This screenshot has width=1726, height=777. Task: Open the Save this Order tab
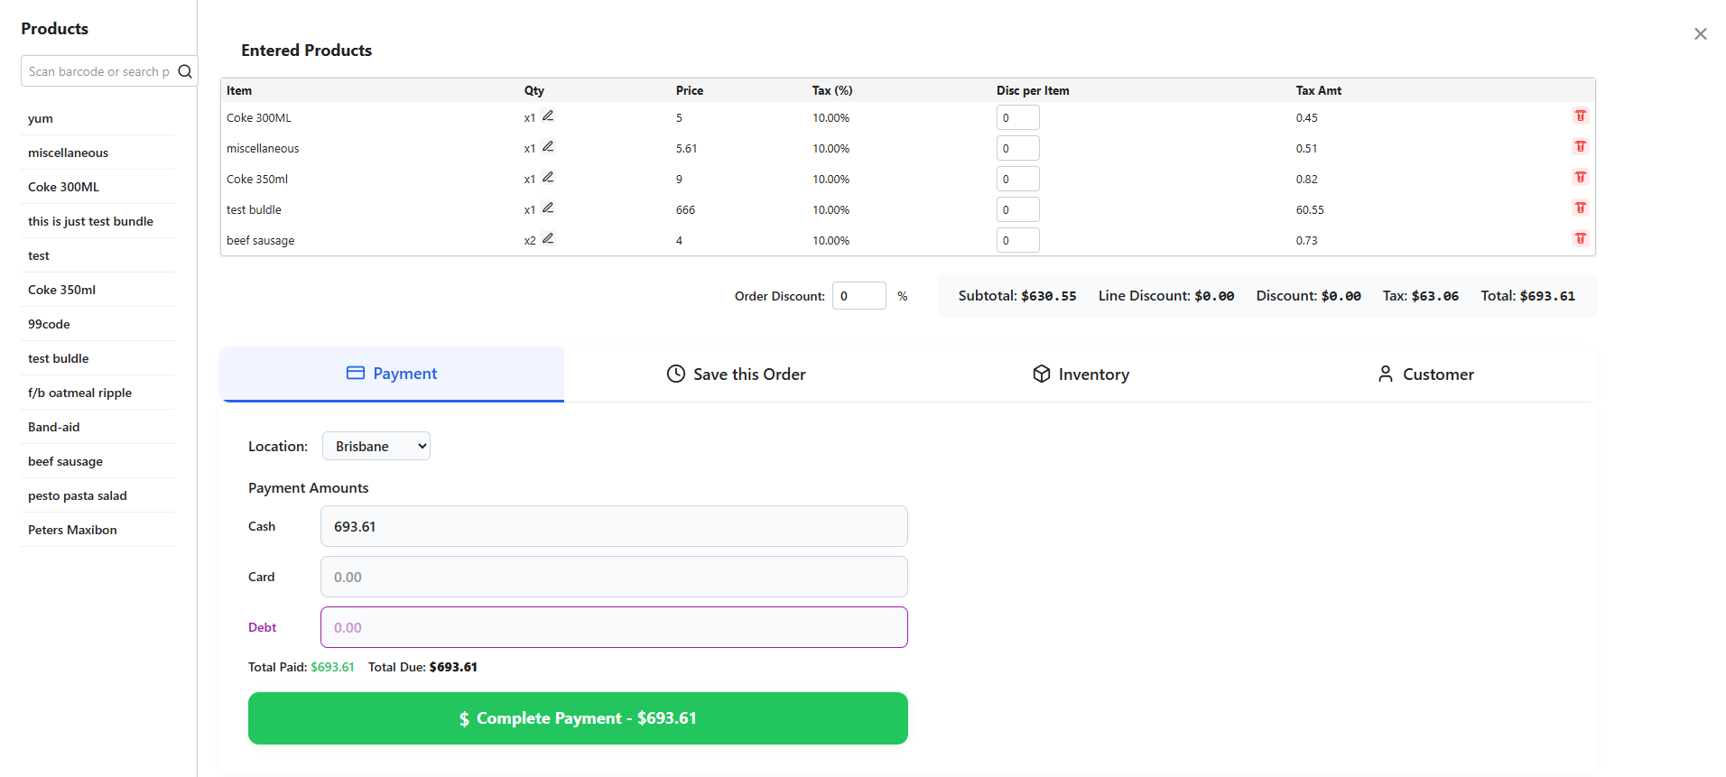[x=736, y=374]
